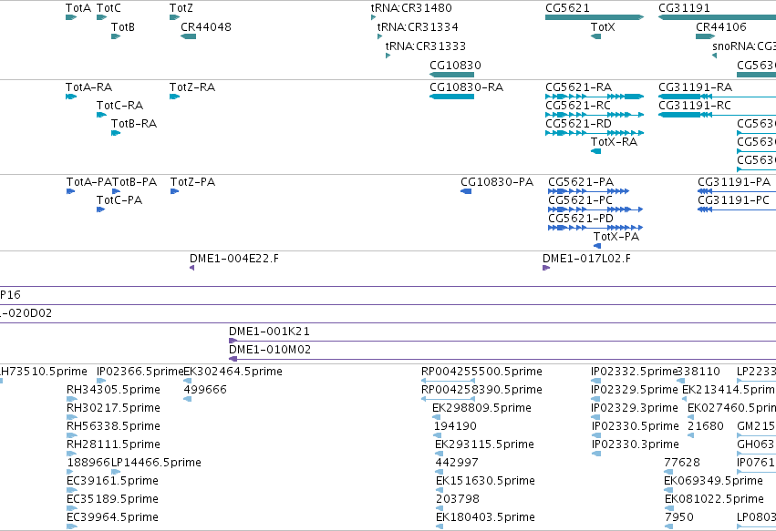Open the CG5621-RD transcript
Image resolution: width=776 pixels, height=531 pixels.
point(595,133)
